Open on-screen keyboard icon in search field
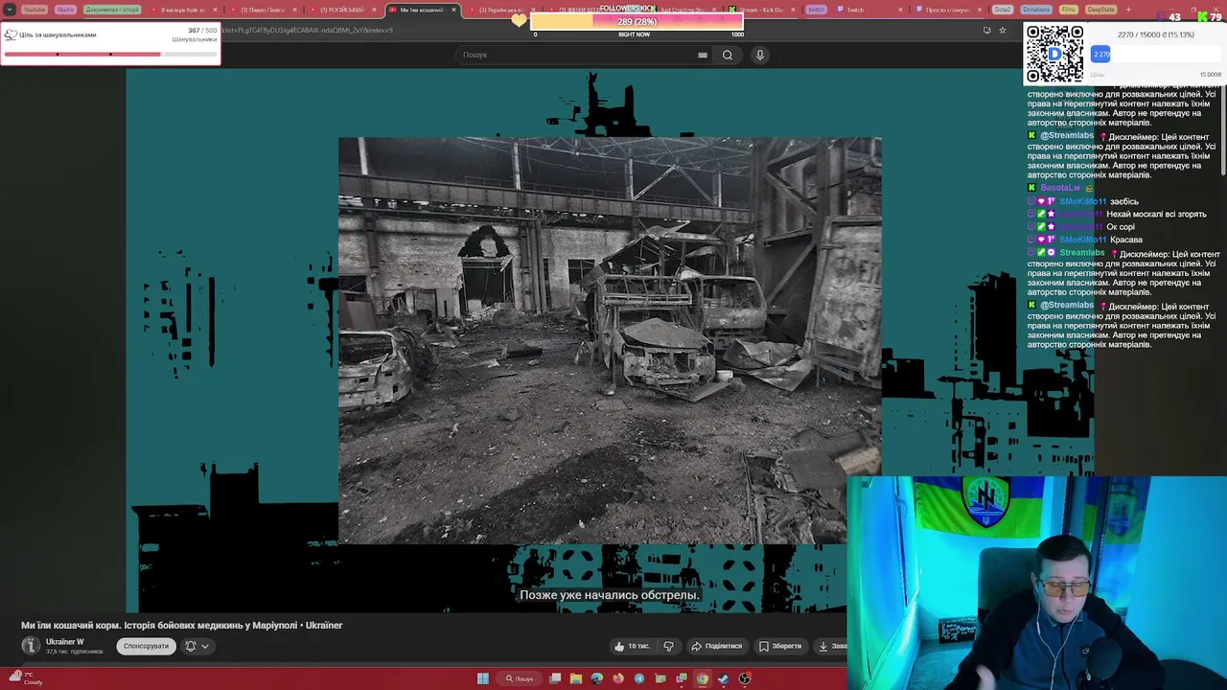1227x690 pixels. point(703,55)
